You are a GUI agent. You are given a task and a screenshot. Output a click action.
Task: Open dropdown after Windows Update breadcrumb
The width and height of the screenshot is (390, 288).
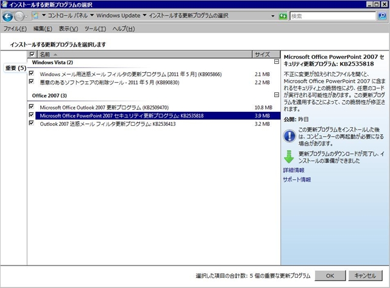click(x=144, y=15)
